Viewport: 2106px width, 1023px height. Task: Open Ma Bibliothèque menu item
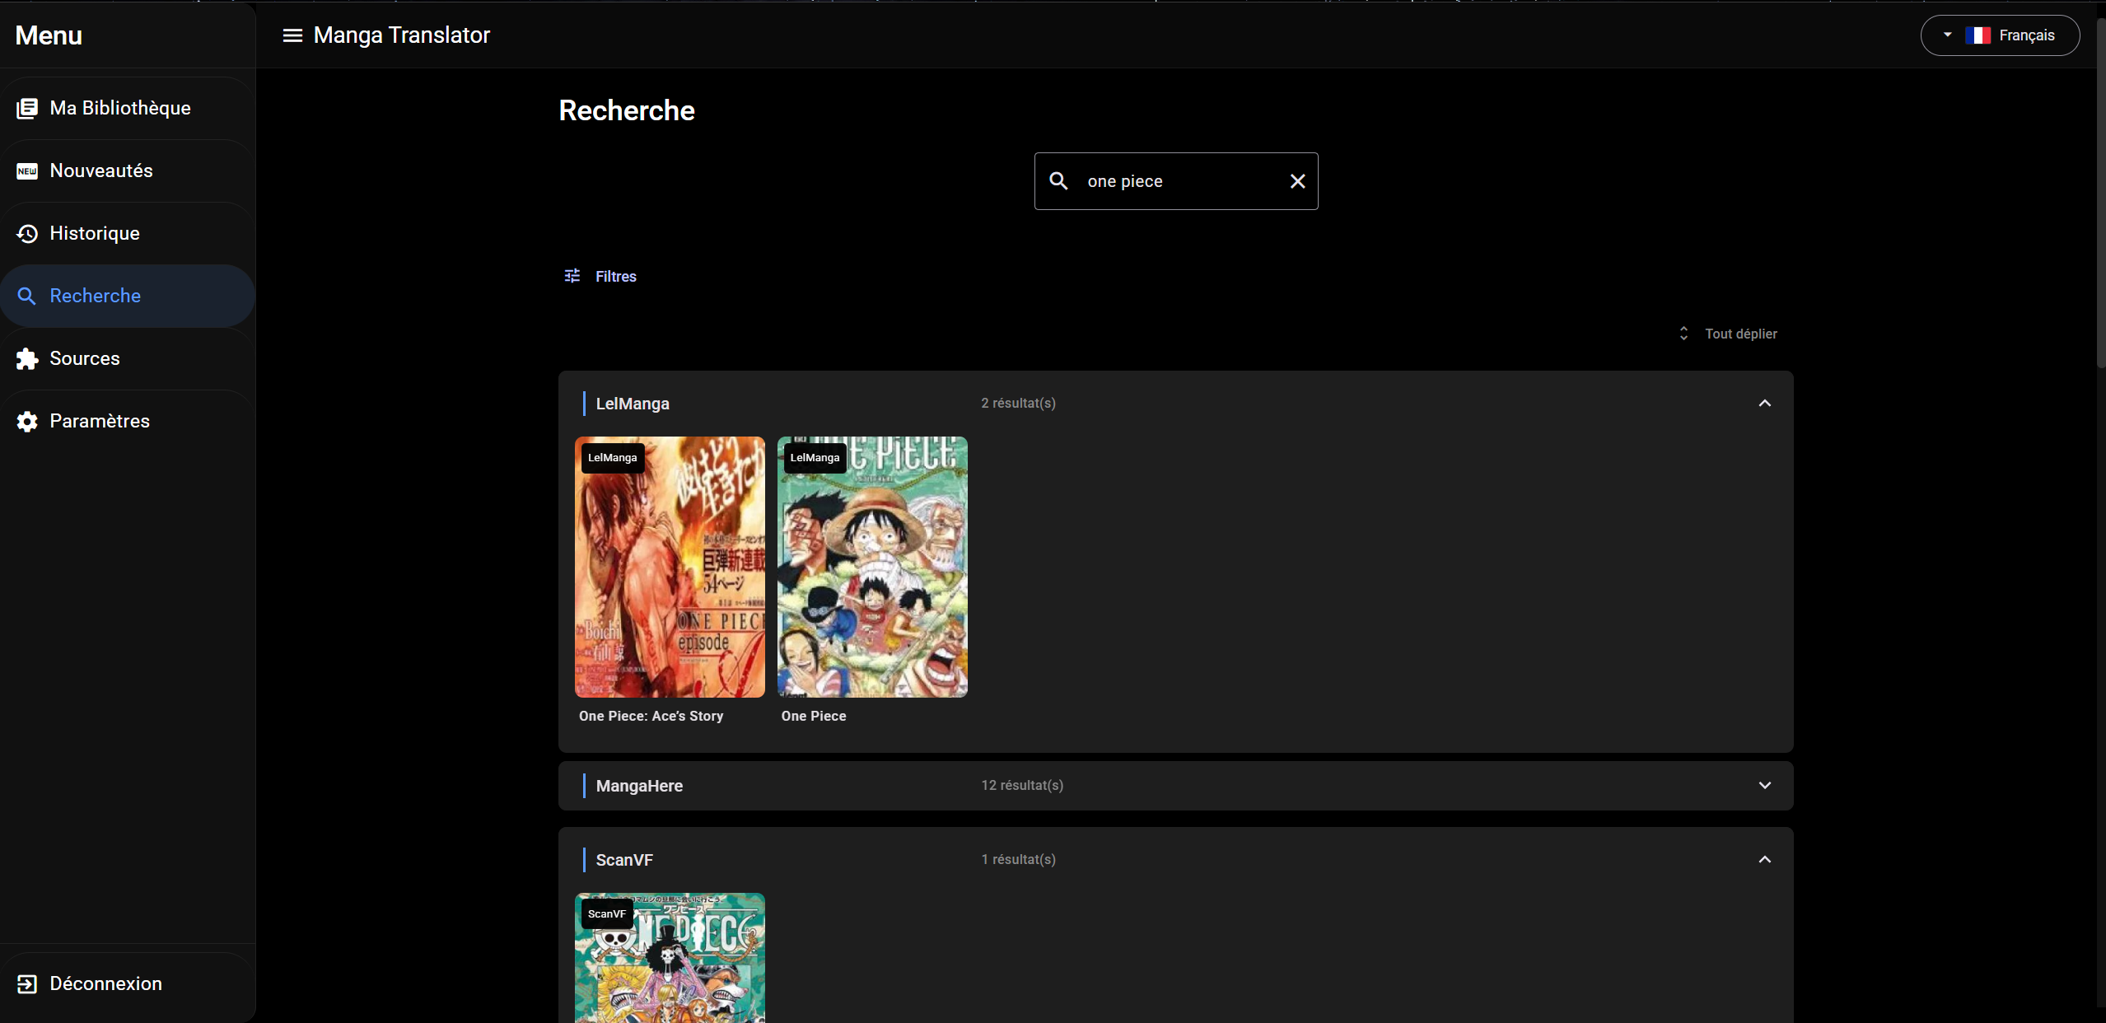click(128, 108)
